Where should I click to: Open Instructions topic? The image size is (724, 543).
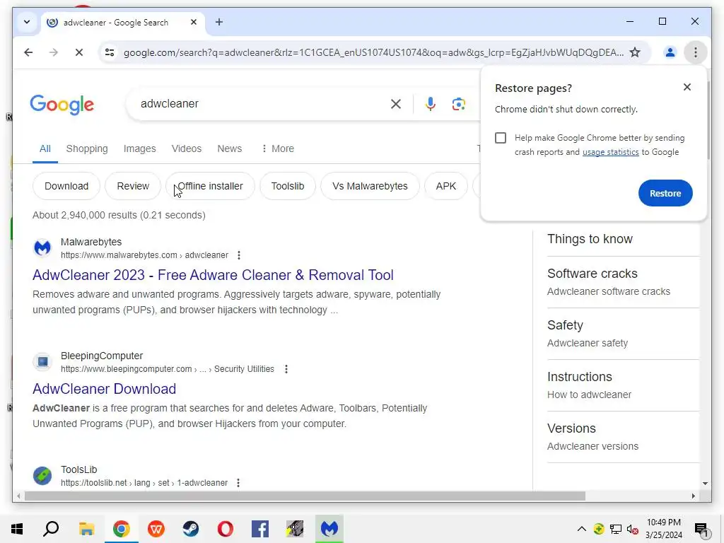pos(624,385)
